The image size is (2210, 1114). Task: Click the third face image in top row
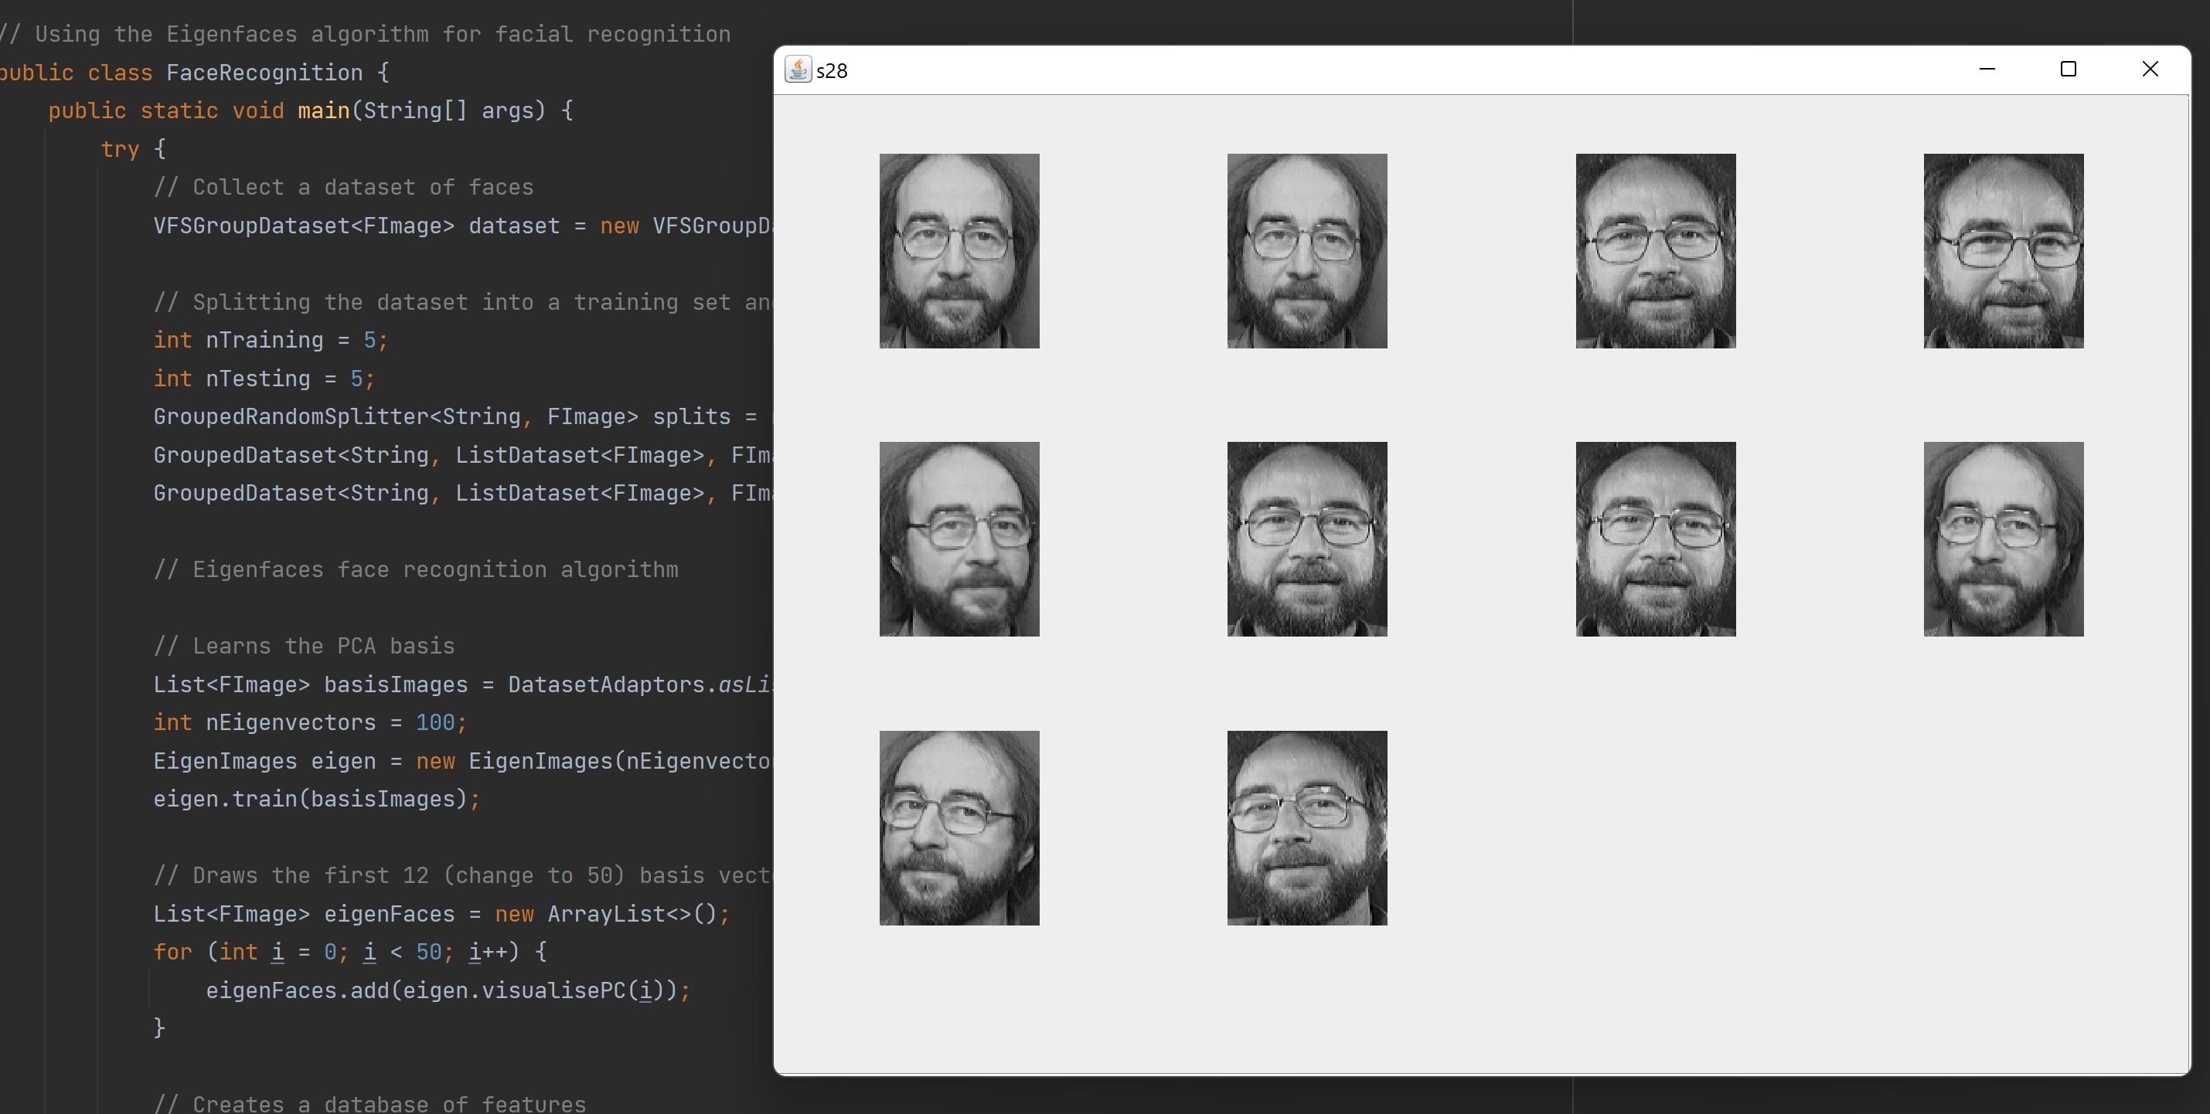(1656, 250)
